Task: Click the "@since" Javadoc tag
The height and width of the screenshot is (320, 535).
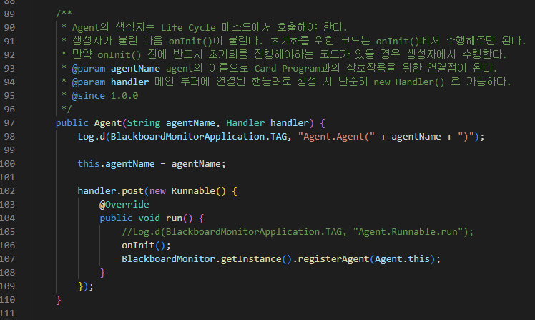Action: (89, 96)
